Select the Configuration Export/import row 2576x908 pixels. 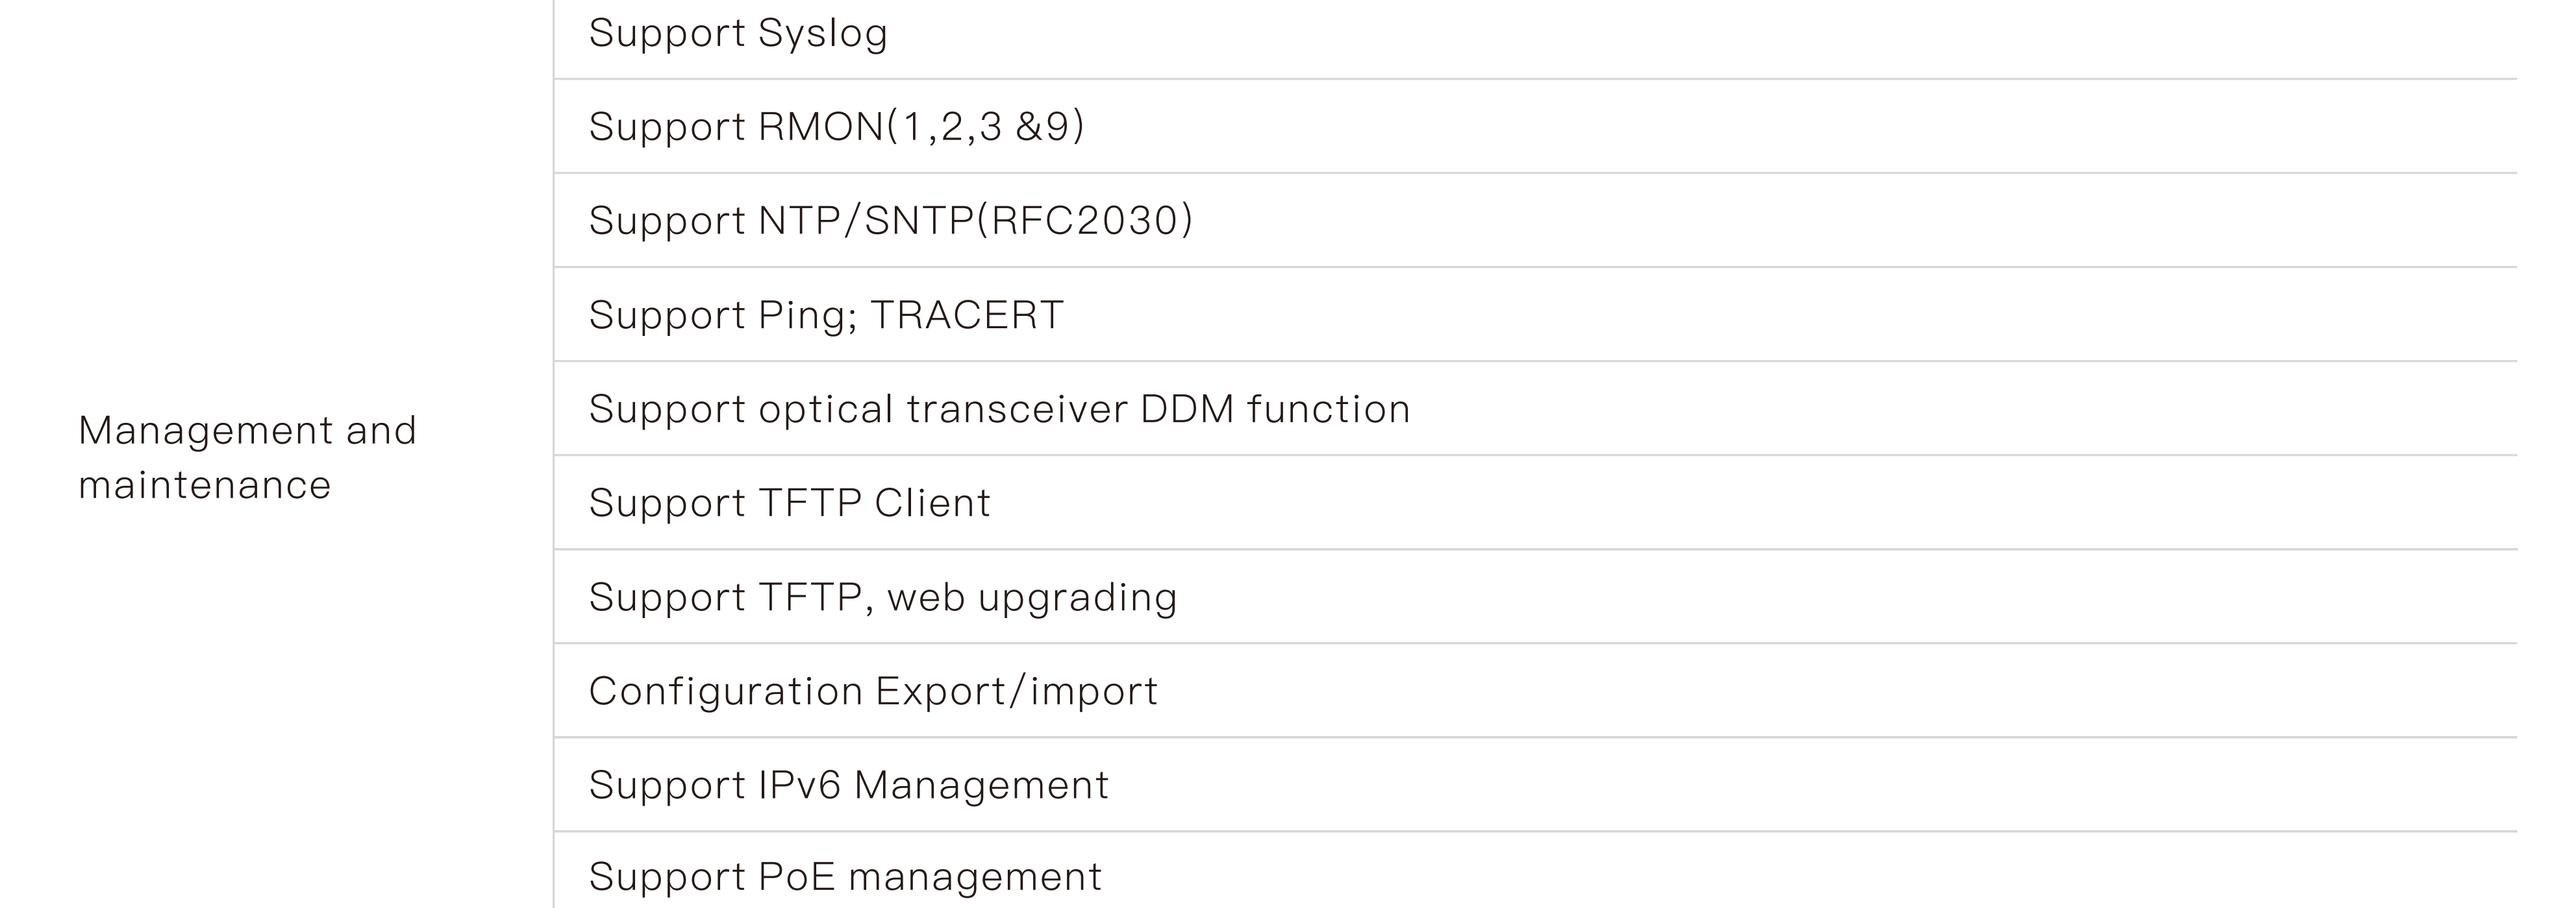[873, 691]
